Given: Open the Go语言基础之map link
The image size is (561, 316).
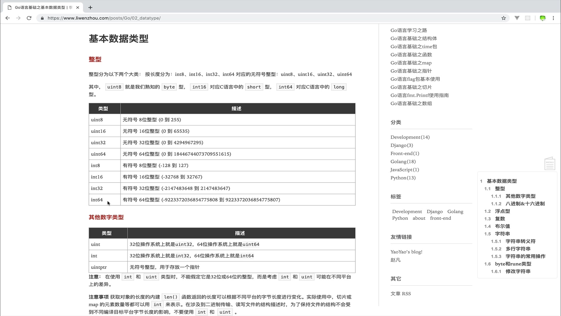Looking at the screenshot, I should [411, 63].
